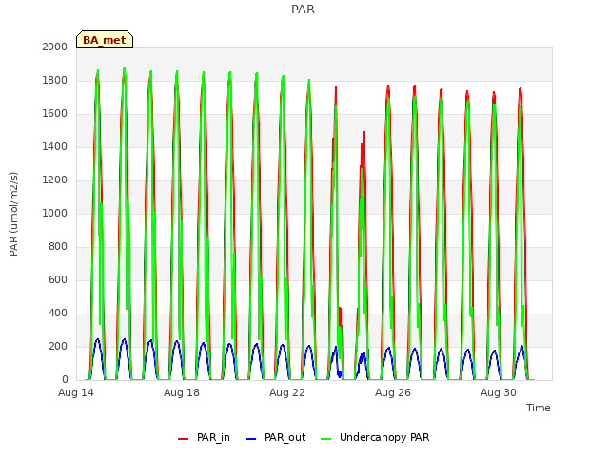Toggle the PAR_out legend entry
This screenshot has width=609, height=456.
pos(276,437)
